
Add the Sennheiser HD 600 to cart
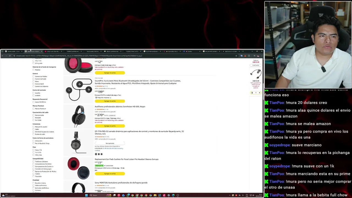click(110, 126)
